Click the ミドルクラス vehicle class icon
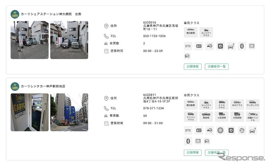Image resolution: width=270 pixels, height=166 pixels. [221, 104]
